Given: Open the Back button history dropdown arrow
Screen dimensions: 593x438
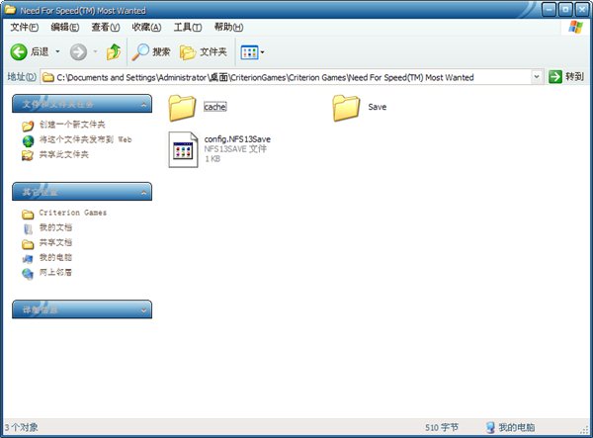Looking at the screenshot, I should tap(57, 51).
